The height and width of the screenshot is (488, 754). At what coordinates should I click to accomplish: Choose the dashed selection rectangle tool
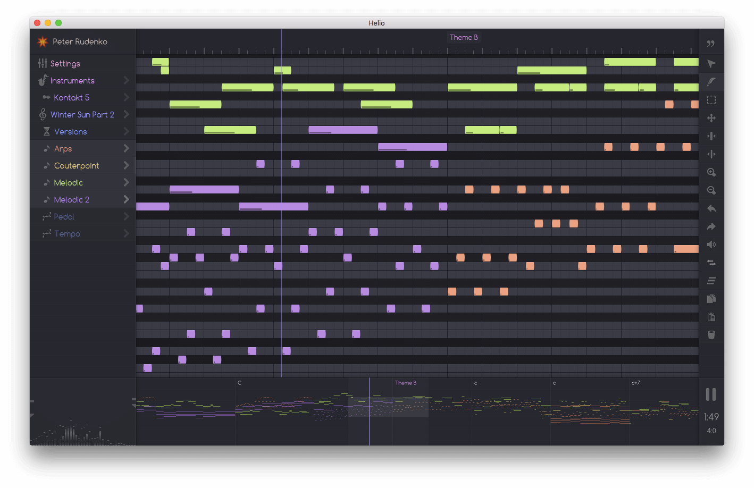(711, 100)
